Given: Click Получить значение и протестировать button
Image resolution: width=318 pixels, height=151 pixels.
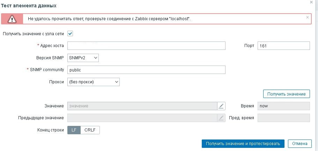Looking at the screenshot, I should tap(243, 144).
